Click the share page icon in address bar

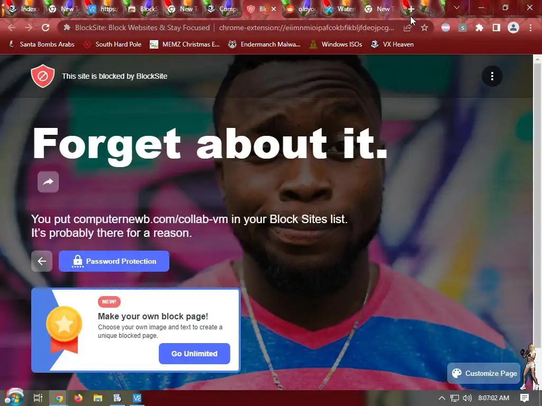408,27
